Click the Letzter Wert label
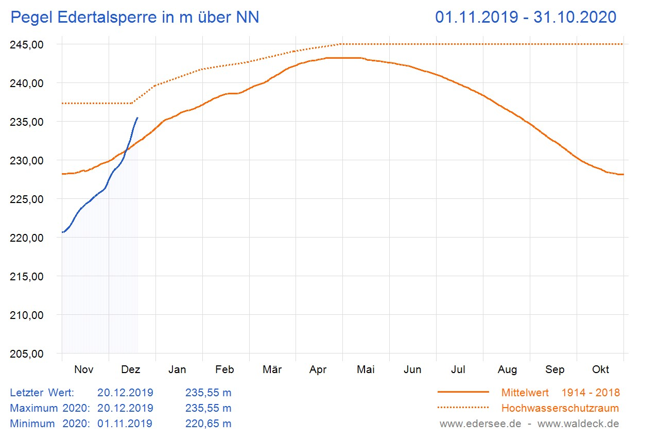The height and width of the screenshot is (438, 659). pyautogui.click(x=42, y=393)
